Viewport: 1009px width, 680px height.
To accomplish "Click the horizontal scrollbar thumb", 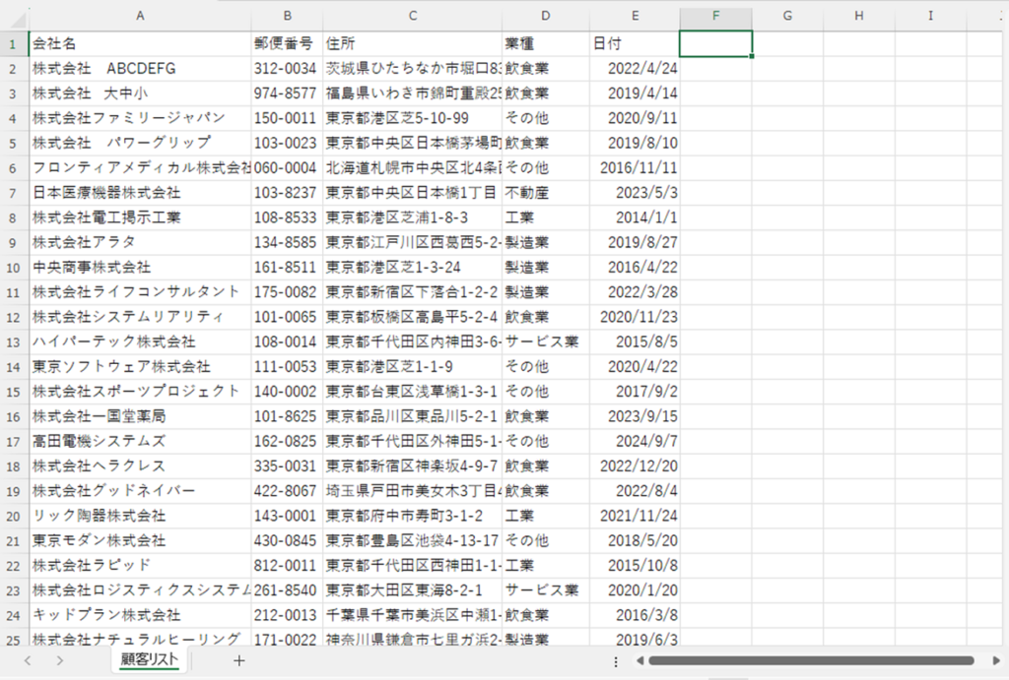I will coord(810,660).
